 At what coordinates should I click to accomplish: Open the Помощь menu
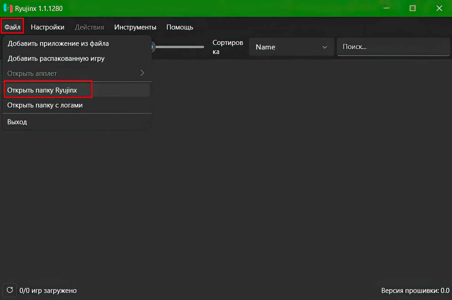click(180, 27)
